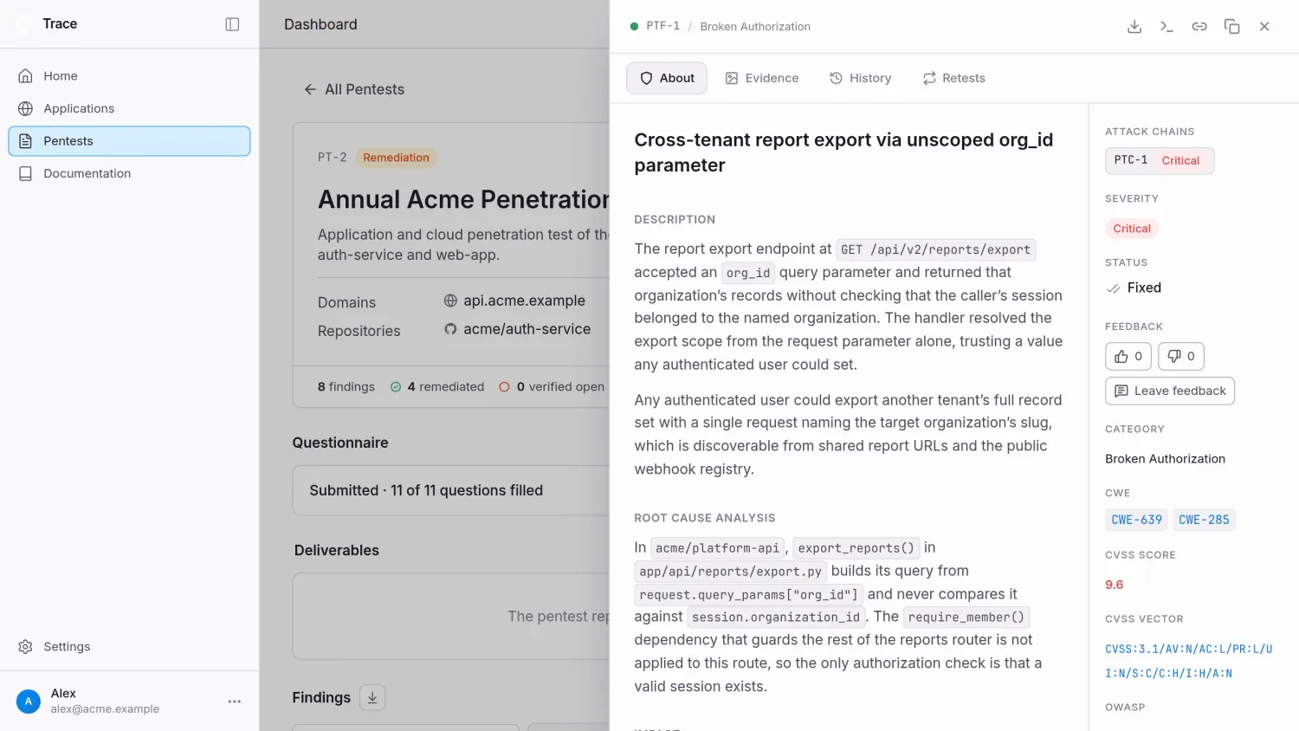Close the finding detail panel
This screenshot has width=1299, height=731.
pyautogui.click(x=1264, y=27)
